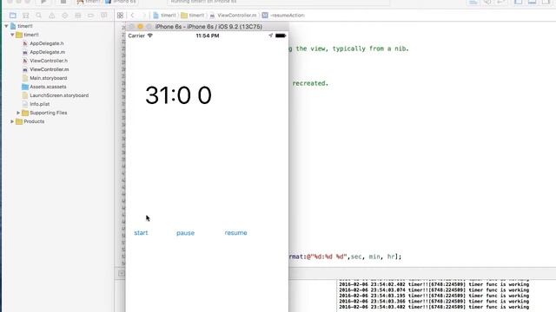Click the 31:0 0 timer label
The image size is (556, 312).
178,95
